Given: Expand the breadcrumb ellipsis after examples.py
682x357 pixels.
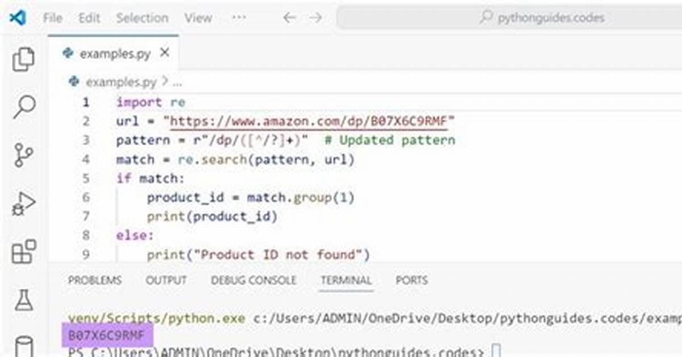Looking at the screenshot, I should coord(177,83).
